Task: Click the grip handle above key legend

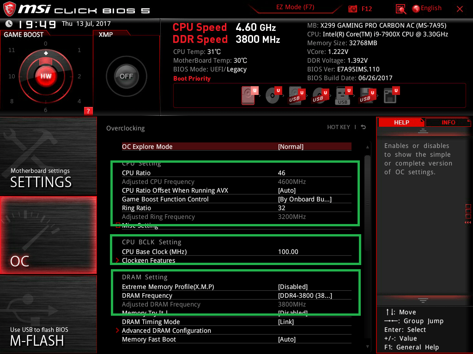Action: point(423,300)
